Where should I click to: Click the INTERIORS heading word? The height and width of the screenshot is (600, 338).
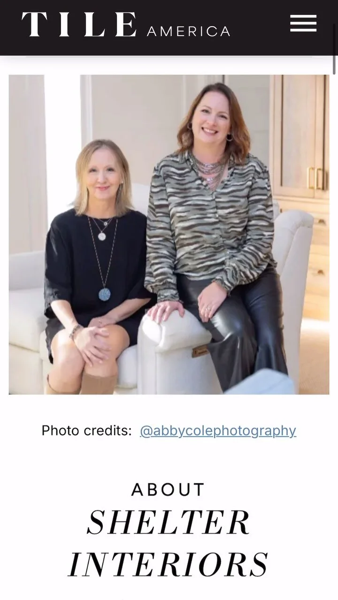point(169,564)
